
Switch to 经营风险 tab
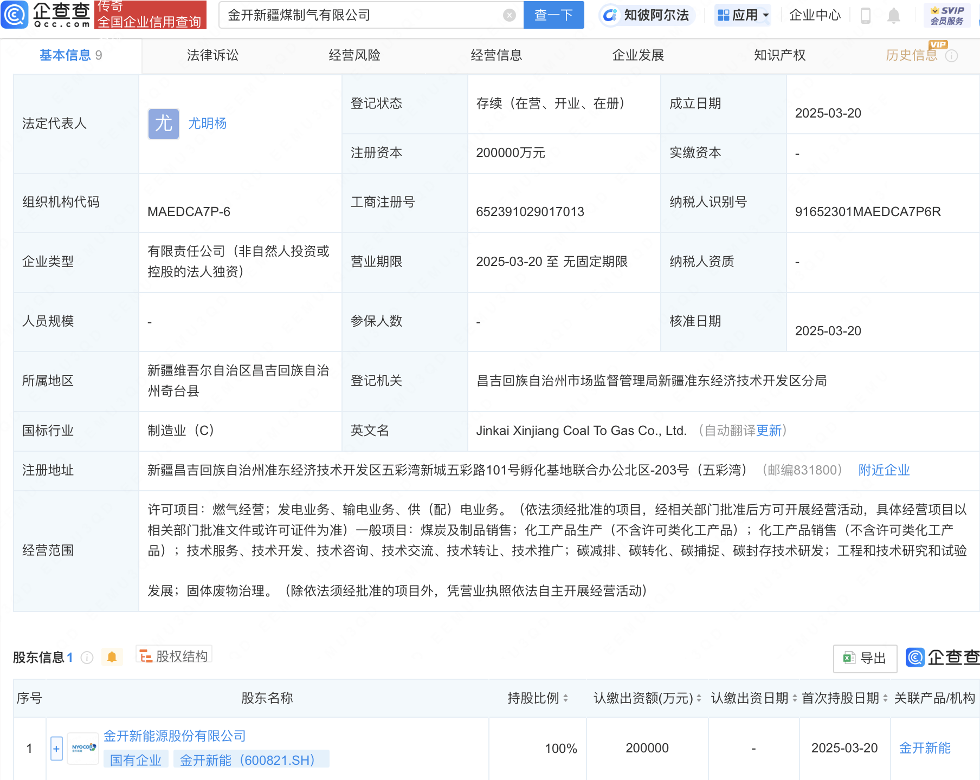[x=354, y=55]
